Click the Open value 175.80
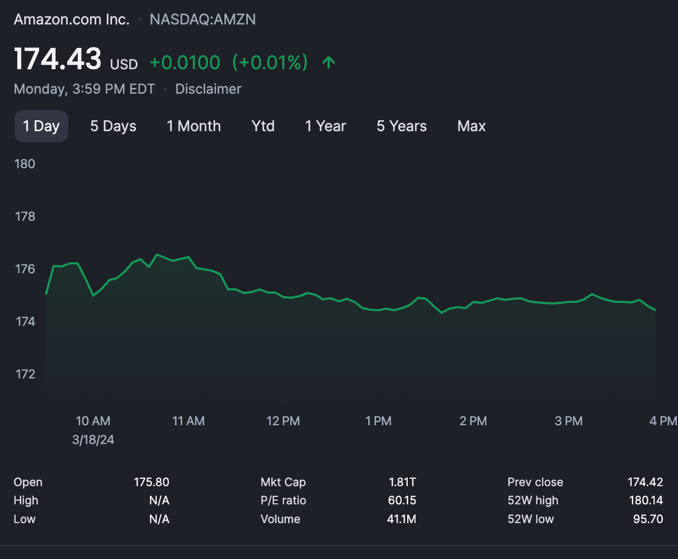The width and height of the screenshot is (678, 559). tap(152, 482)
